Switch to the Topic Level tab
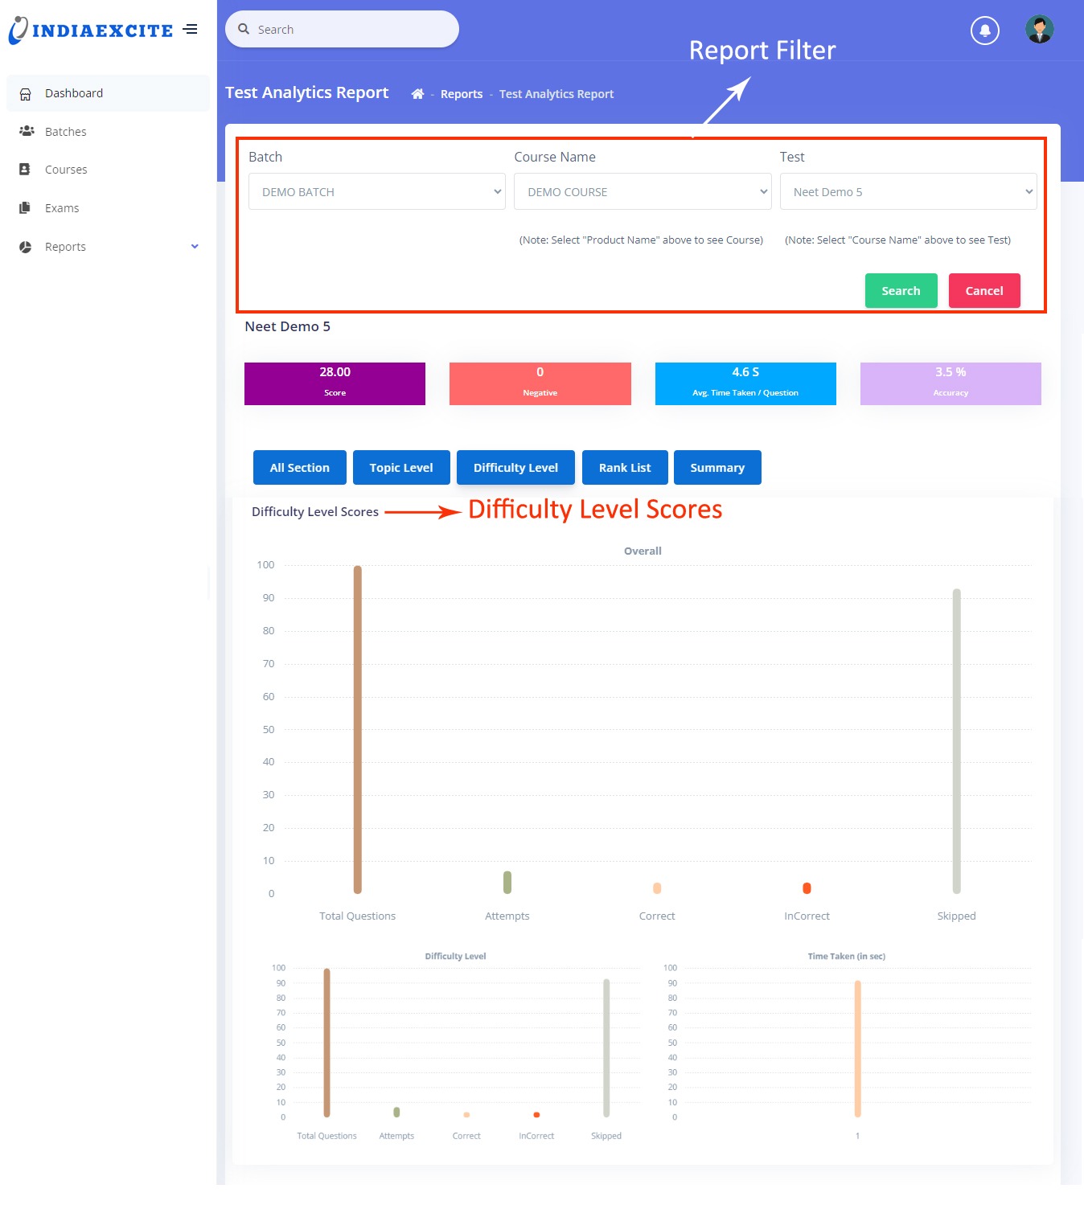 click(x=400, y=468)
